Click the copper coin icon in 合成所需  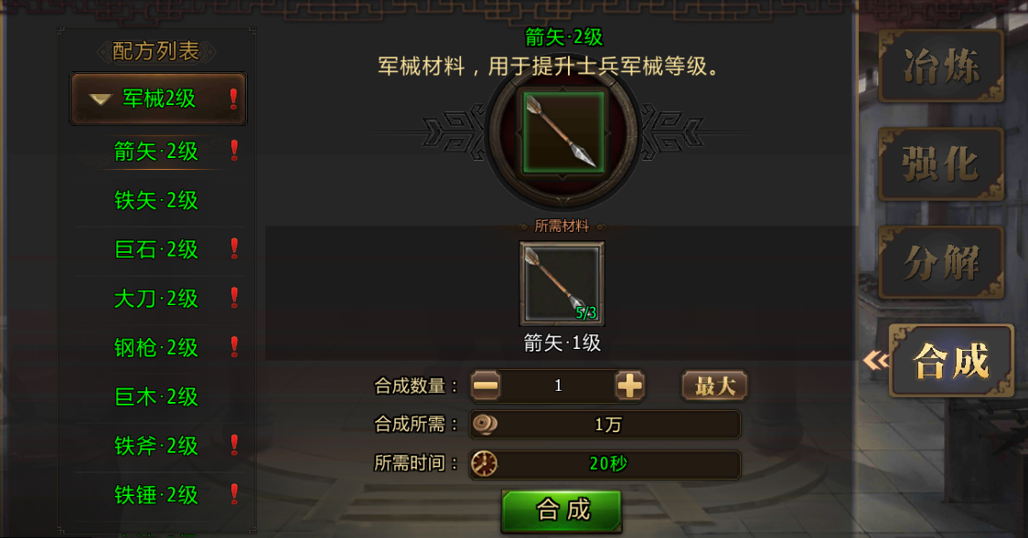pos(485,424)
